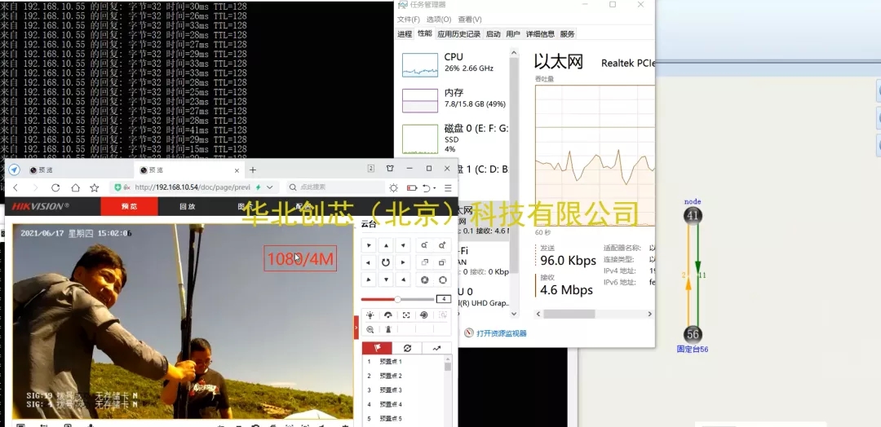Viewport: 881px width, 427px height.
Task: Click the wiper icon in PTZ panel
Action: tap(388, 315)
